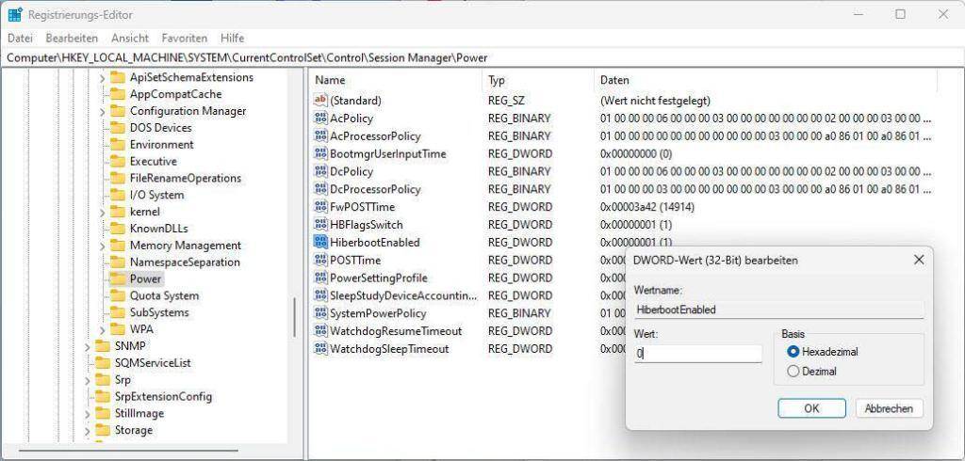Click the '(Wert nicht festgelegt)' data cell
This screenshot has width=965, height=461.
tap(655, 100)
